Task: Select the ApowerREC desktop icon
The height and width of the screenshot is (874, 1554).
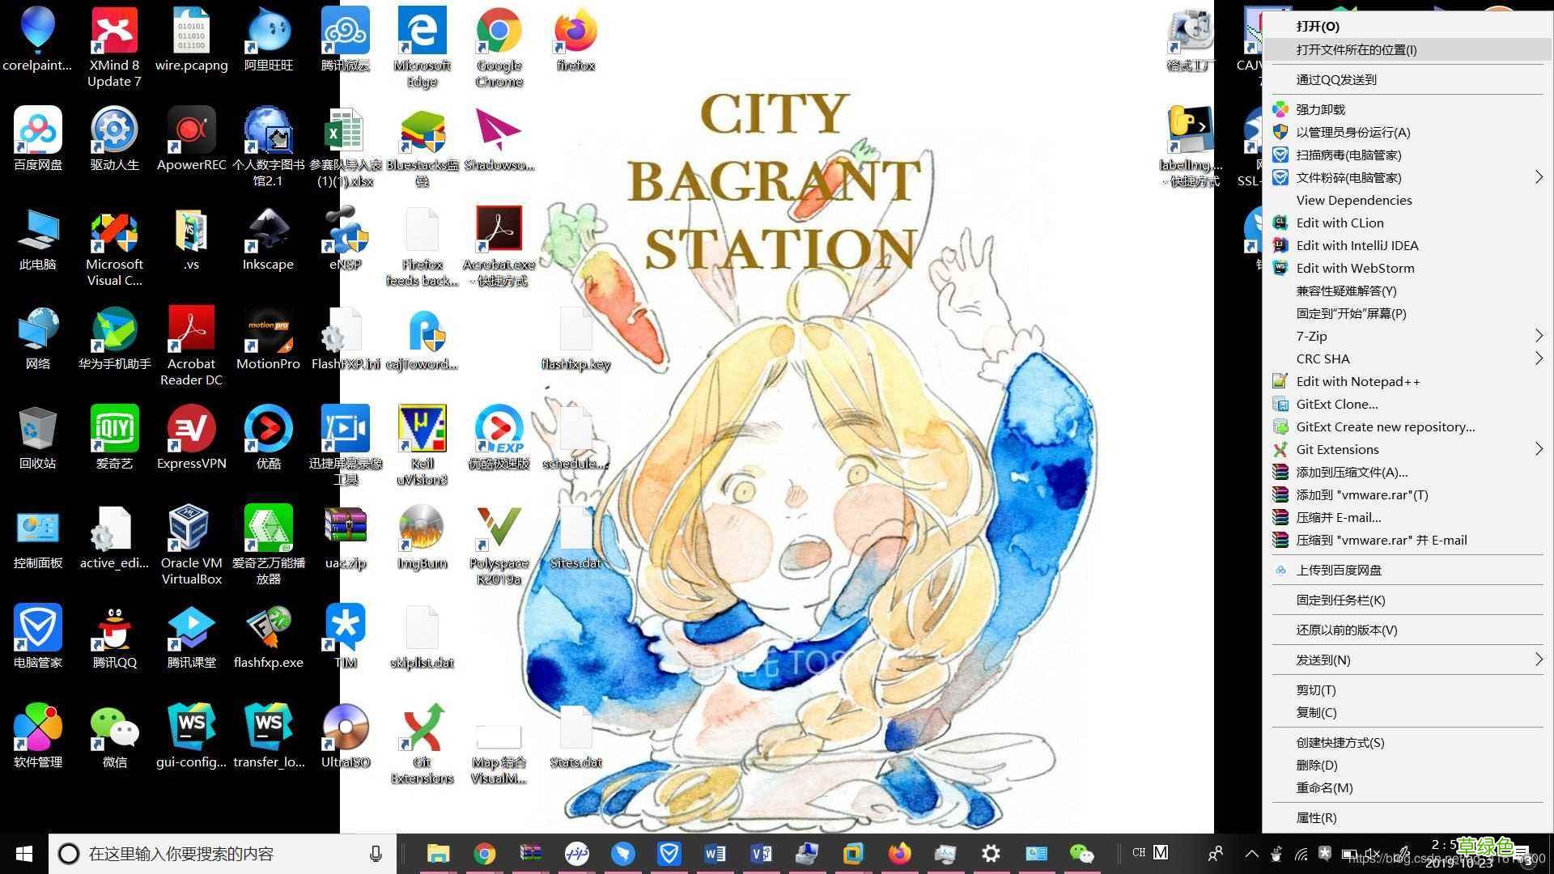Action: [x=191, y=138]
